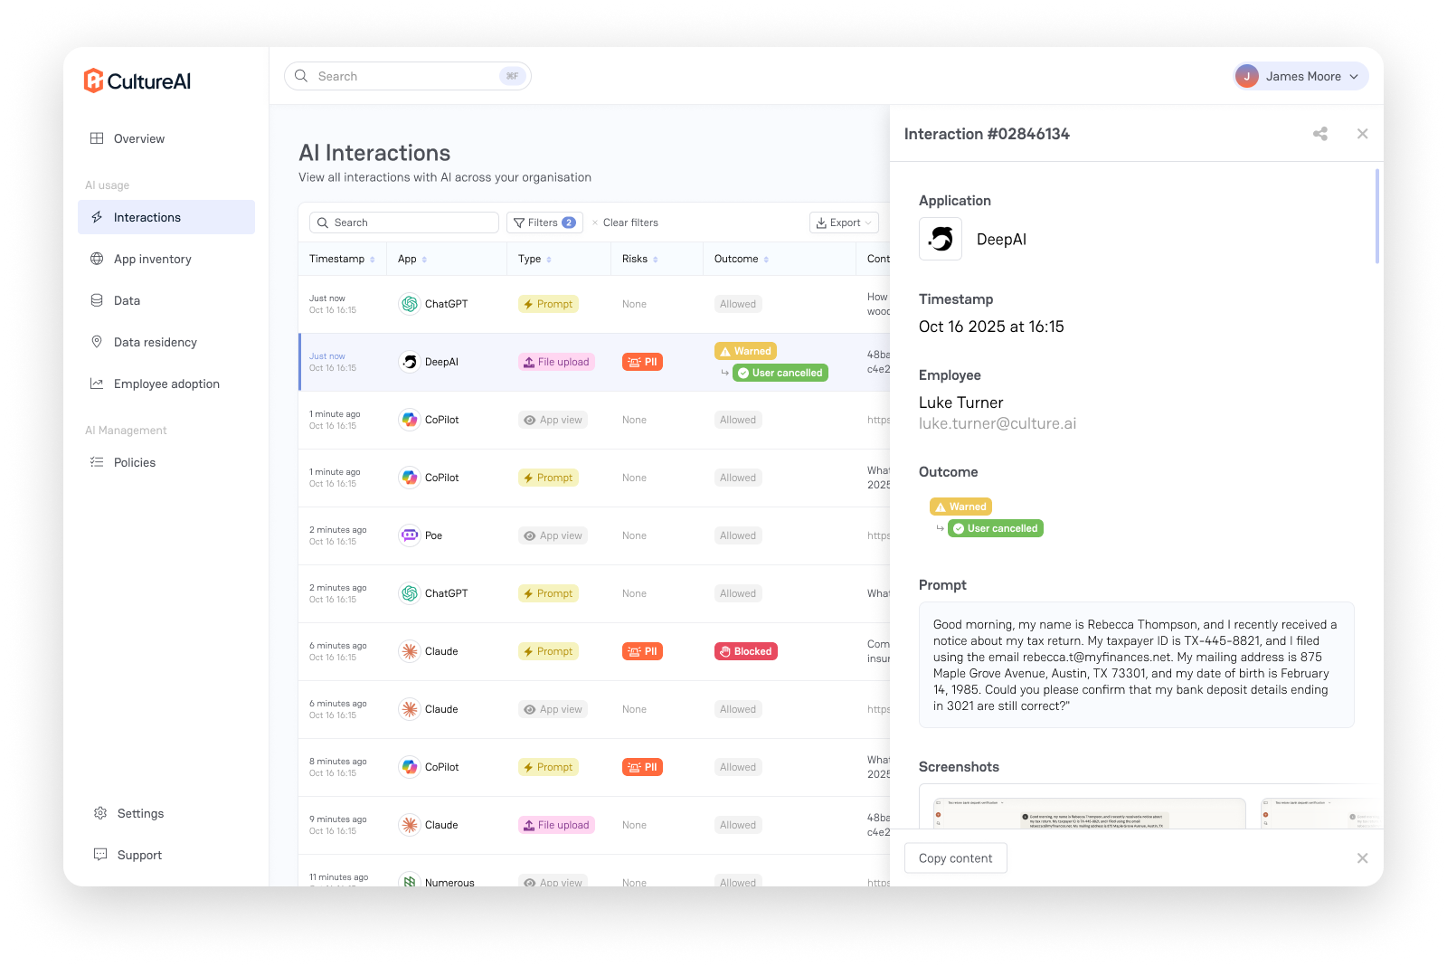This screenshot has height=966, width=1447.
Task: Click PII risk badge in DeepAI row
Action: (642, 362)
